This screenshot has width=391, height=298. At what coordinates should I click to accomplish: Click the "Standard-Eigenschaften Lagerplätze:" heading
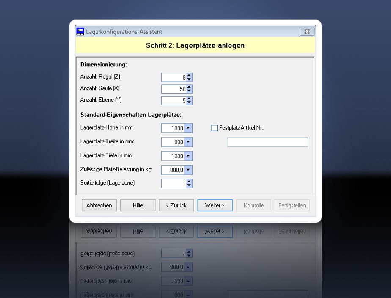point(131,115)
